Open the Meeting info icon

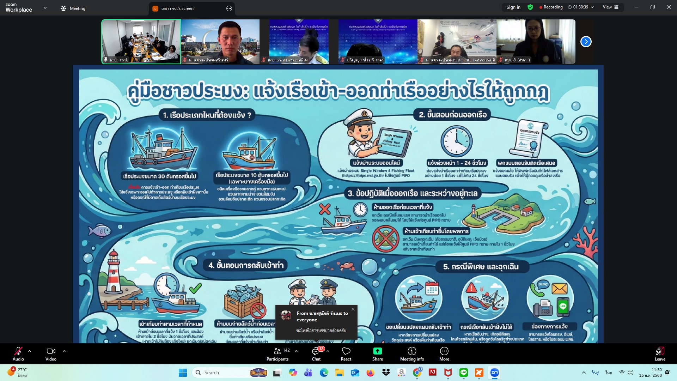[412, 351]
